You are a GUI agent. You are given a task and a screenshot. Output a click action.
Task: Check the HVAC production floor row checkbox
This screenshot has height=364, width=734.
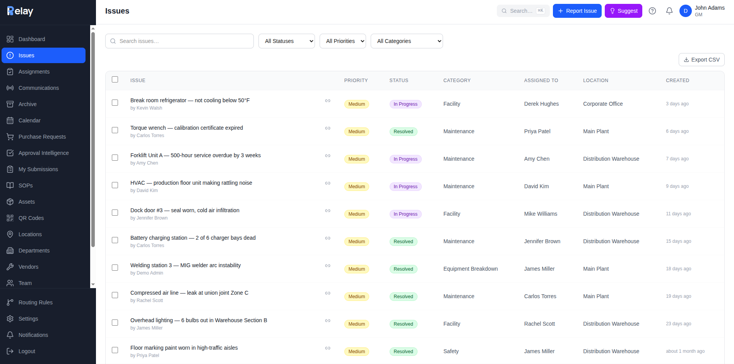coord(115,185)
